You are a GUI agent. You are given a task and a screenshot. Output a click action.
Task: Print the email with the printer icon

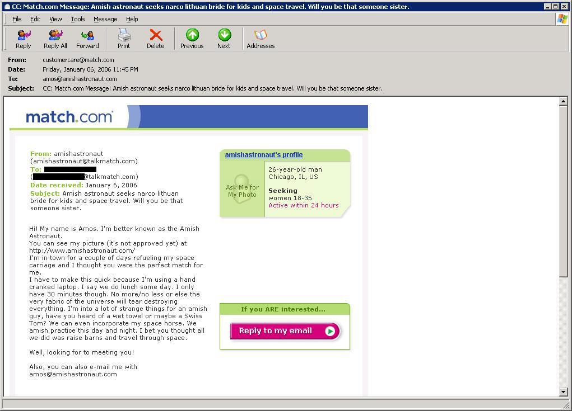point(124,39)
